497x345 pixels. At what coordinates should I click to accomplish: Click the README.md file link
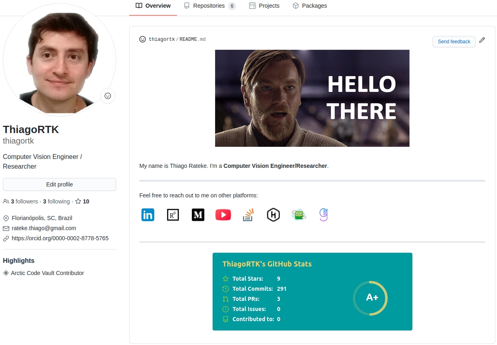[x=192, y=39]
